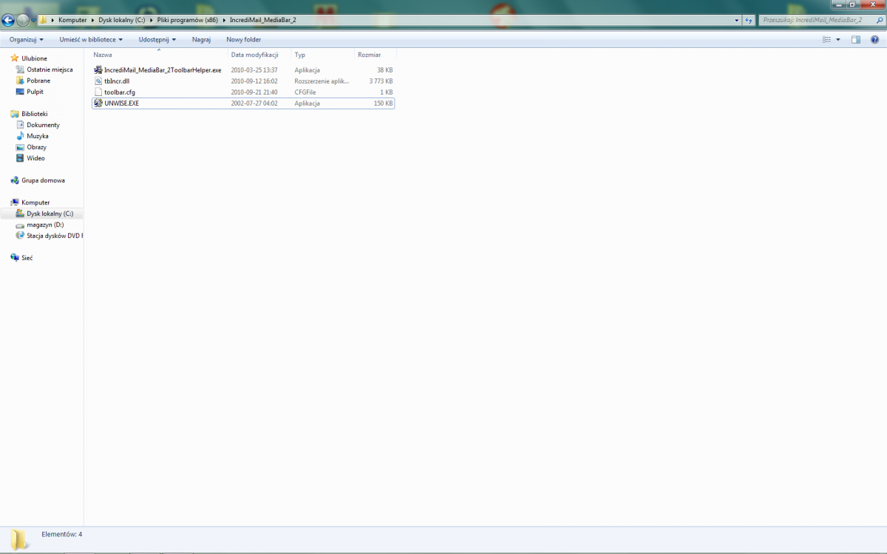The image size is (887, 554).
Task: Open Sieć in the navigation pane
Action: (27, 258)
